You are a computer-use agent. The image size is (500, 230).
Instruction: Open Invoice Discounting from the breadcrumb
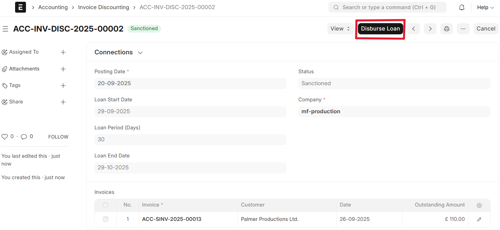[x=104, y=7]
